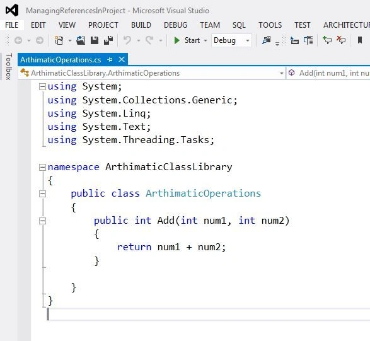Open the VIEW menu
Viewport: 370px width, 341px height.
coord(67,25)
